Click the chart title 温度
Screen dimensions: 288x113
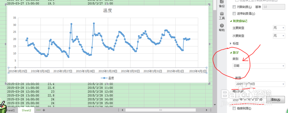107,10
